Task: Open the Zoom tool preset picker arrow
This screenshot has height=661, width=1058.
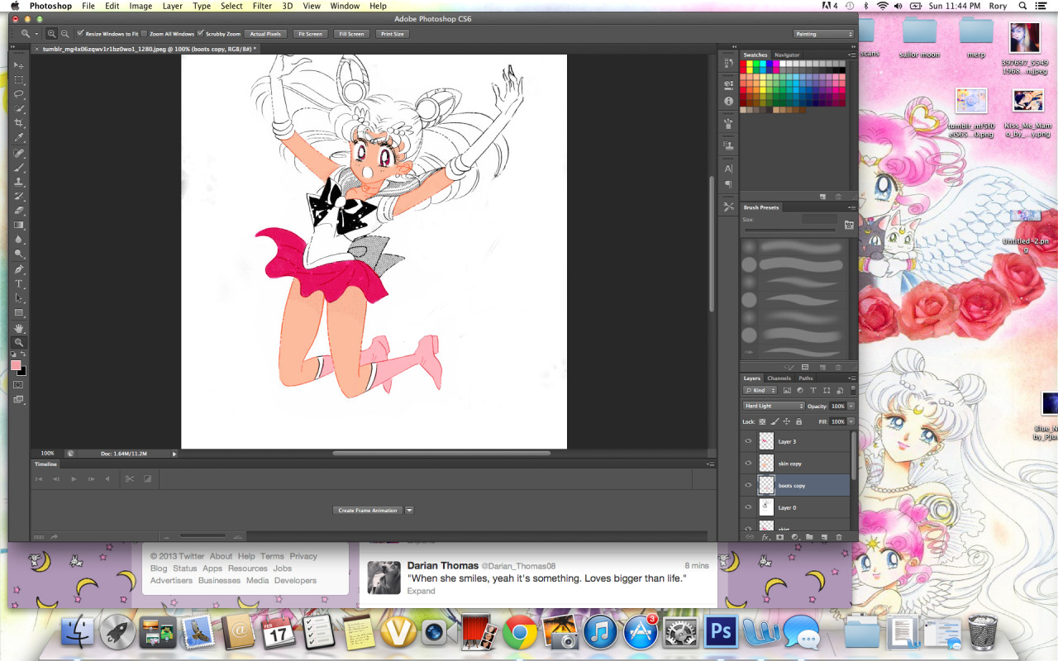Action: pyautogui.click(x=38, y=34)
